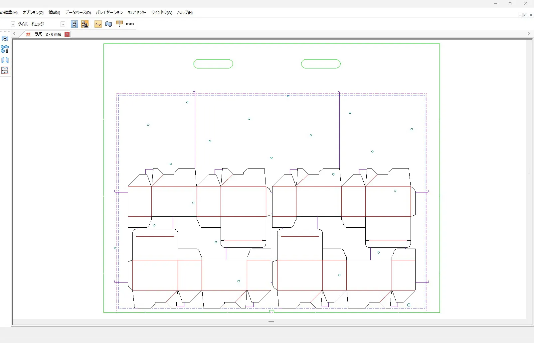This screenshot has height=343, width=534.
Task: Click the user checklist icon in the toolbar
Action: coord(85,24)
